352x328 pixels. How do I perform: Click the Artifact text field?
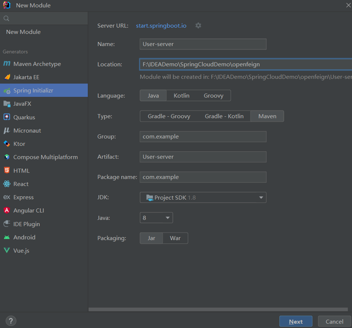tap(203, 157)
